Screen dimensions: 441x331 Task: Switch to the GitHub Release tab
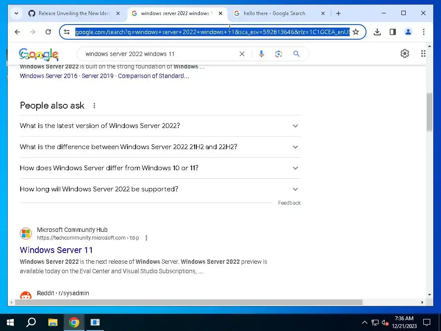pos(75,13)
